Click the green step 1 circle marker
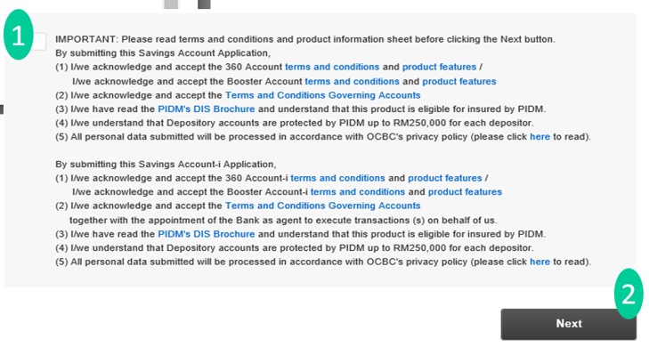The image size is (649, 347). (18, 35)
